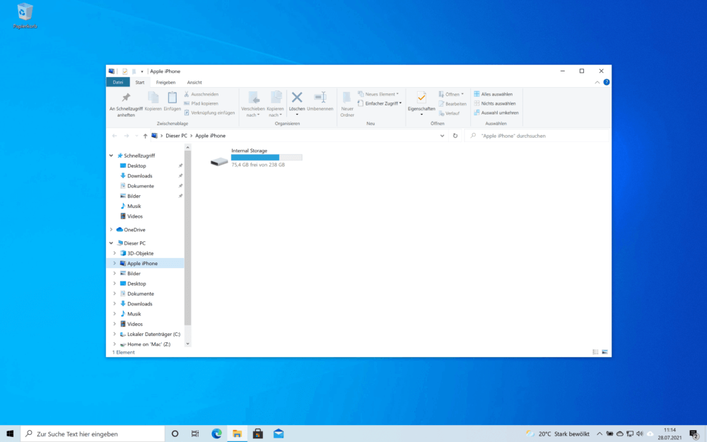The width and height of the screenshot is (707, 442).
Task: Create a folder with Neuer Ordner
Action: coord(347,104)
